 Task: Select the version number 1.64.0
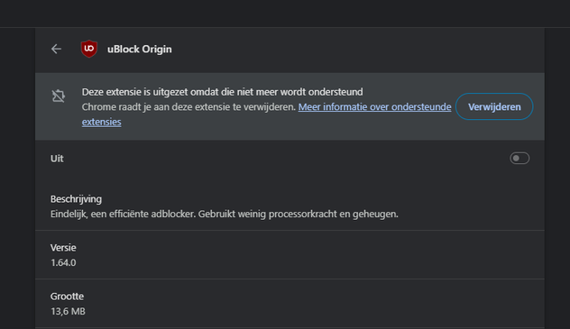coord(63,262)
